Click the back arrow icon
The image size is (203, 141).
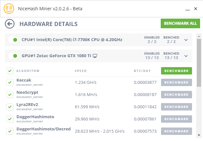point(10,24)
